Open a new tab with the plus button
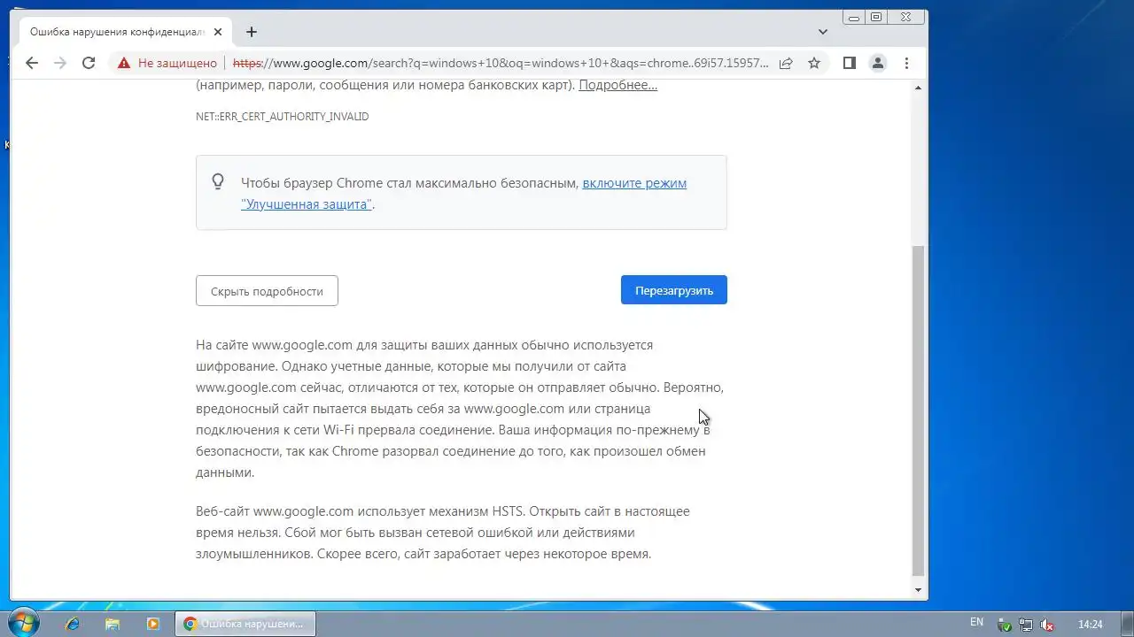 tap(252, 32)
